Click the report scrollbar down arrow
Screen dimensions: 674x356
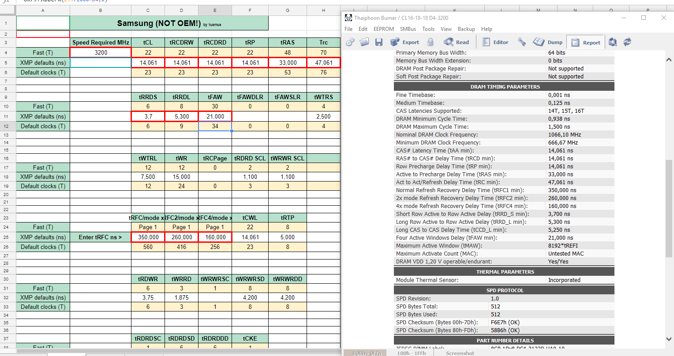(669, 339)
